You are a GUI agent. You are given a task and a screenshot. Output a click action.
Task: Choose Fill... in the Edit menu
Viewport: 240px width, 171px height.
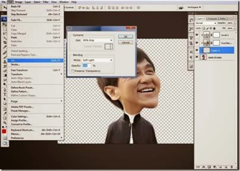click(35, 60)
